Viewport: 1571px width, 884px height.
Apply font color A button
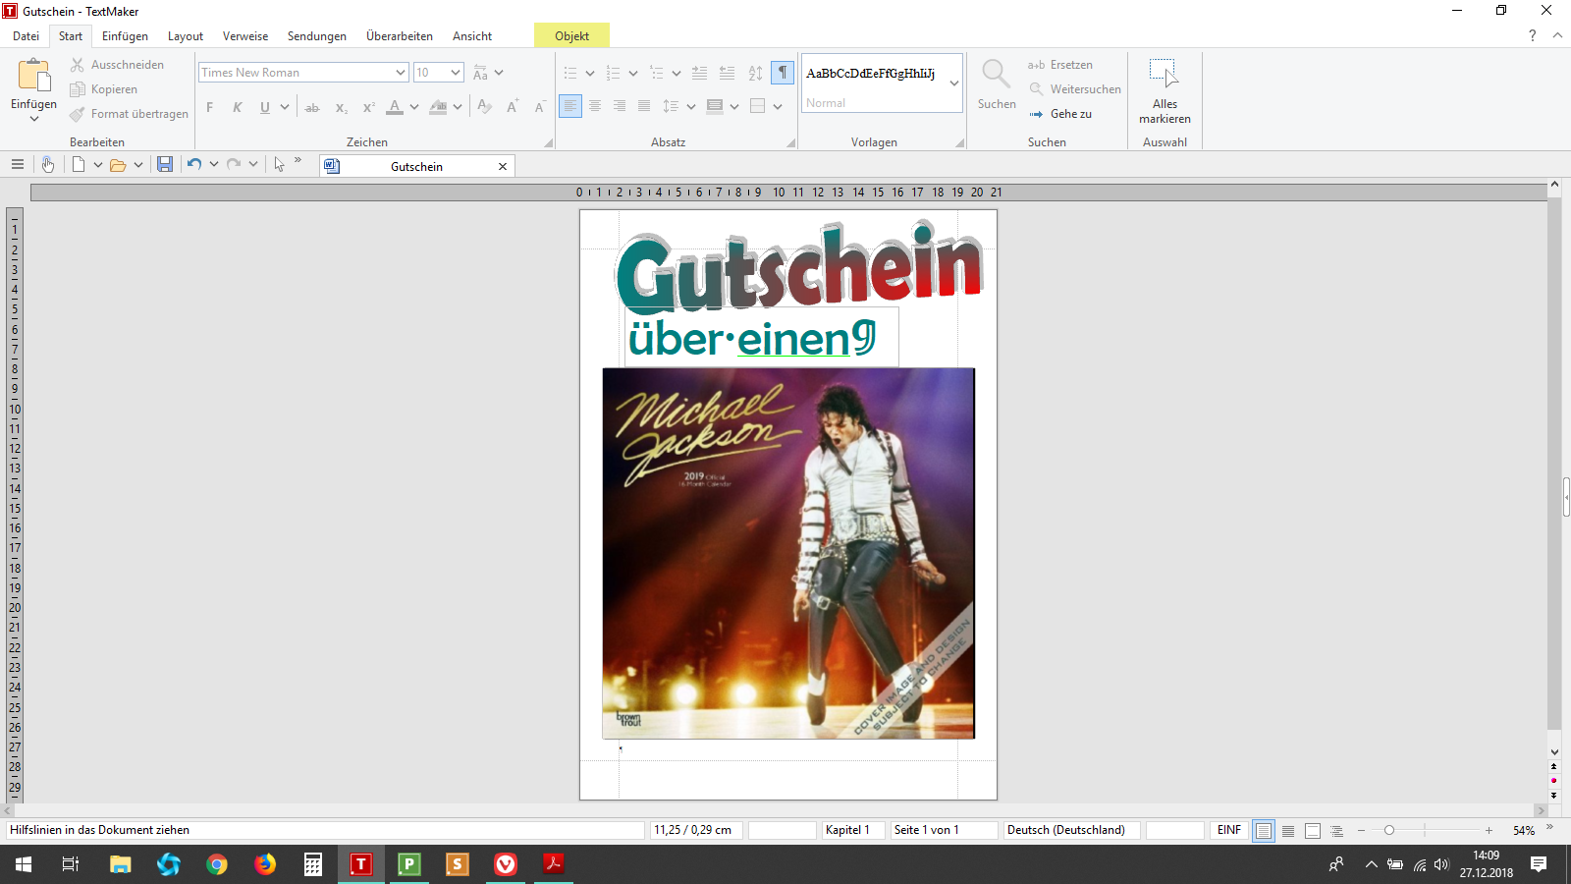tap(395, 107)
